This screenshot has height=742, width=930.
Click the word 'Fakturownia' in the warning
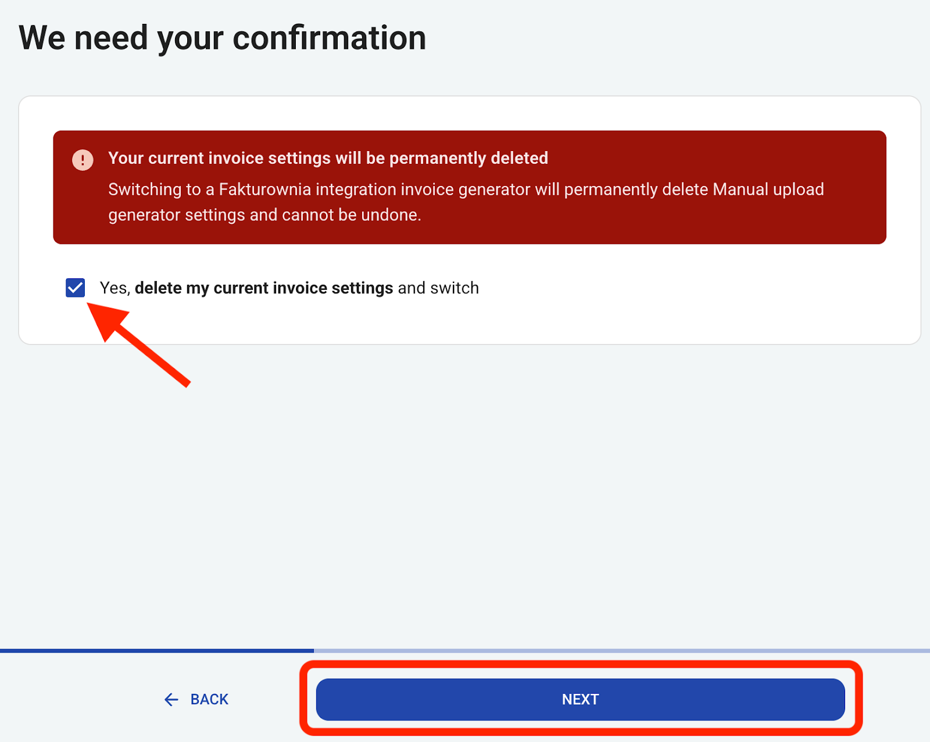pyautogui.click(x=264, y=189)
